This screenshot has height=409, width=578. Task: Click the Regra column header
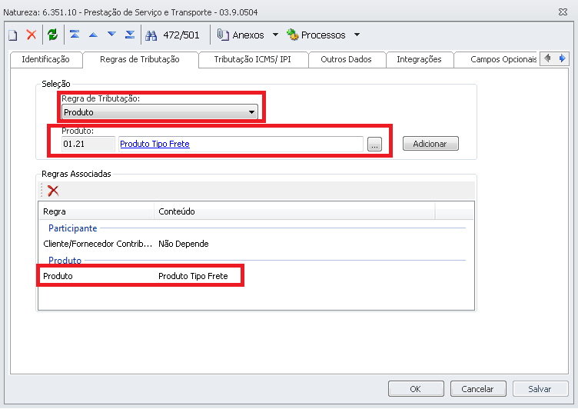click(x=96, y=211)
